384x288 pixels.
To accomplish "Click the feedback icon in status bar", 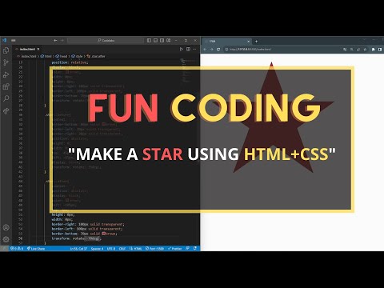I will (187, 249).
